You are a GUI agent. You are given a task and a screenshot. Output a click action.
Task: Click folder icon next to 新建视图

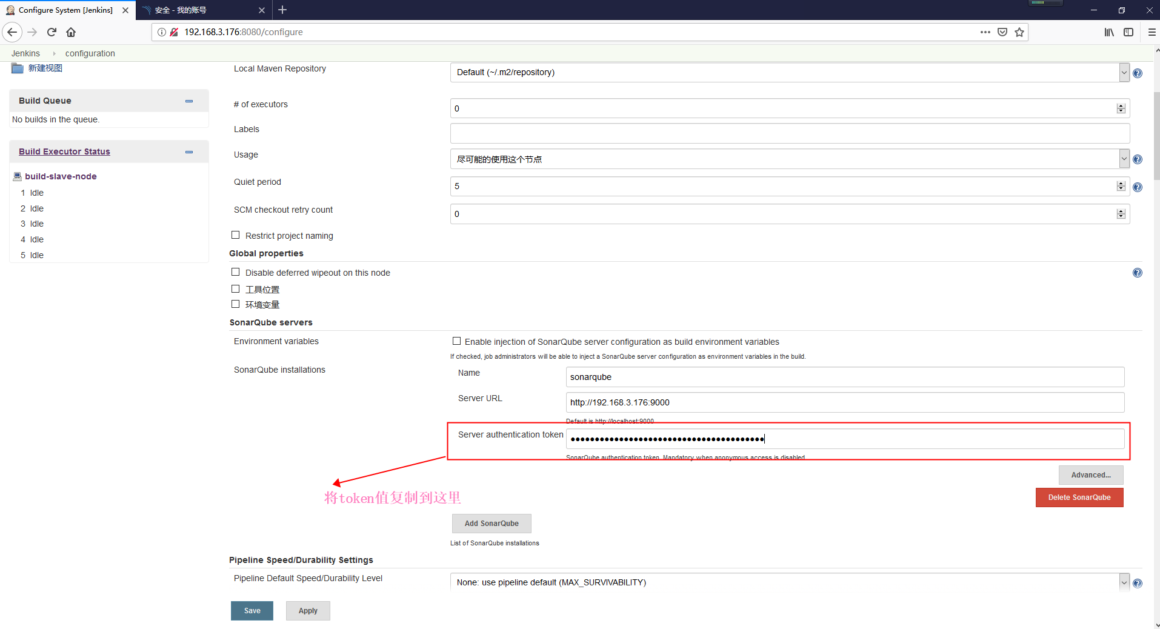(x=17, y=68)
